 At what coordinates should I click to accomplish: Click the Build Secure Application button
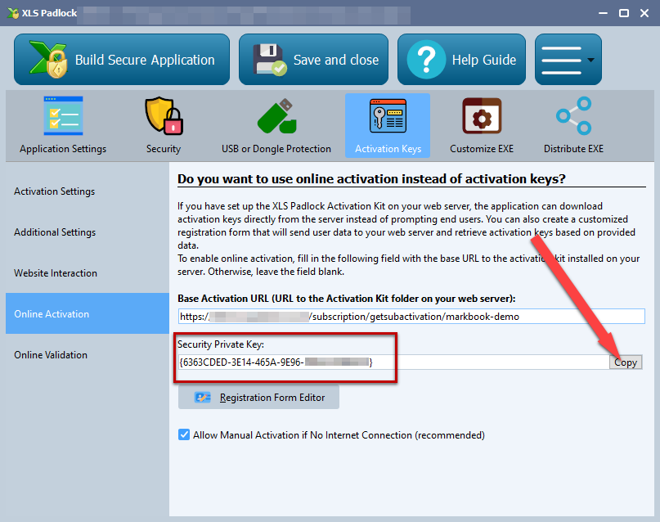pos(122,60)
